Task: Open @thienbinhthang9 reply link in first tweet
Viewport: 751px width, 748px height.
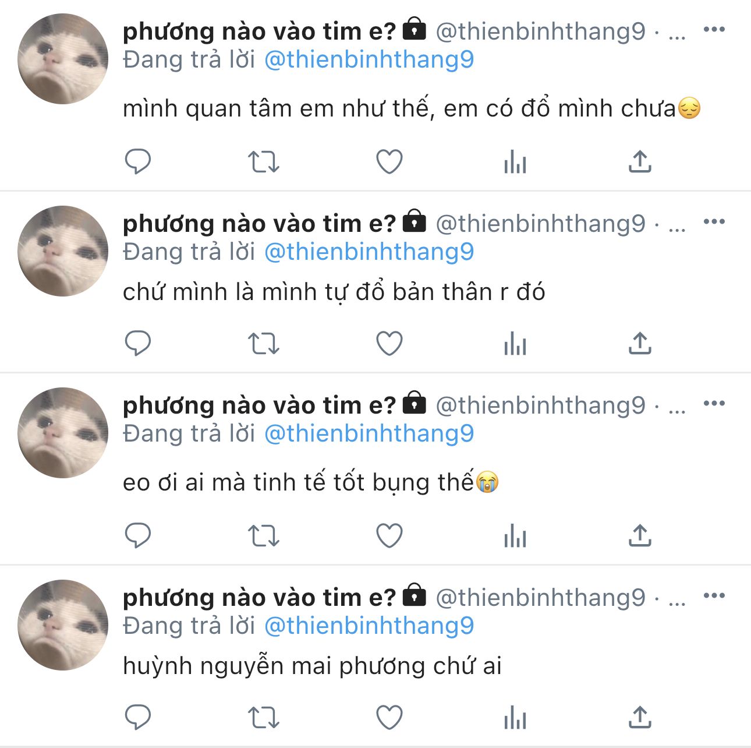Action: 369,59
